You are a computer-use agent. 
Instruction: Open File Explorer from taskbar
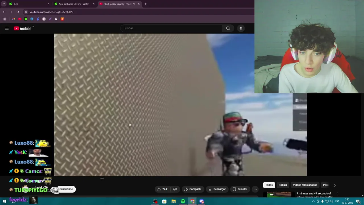[x=173, y=201]
